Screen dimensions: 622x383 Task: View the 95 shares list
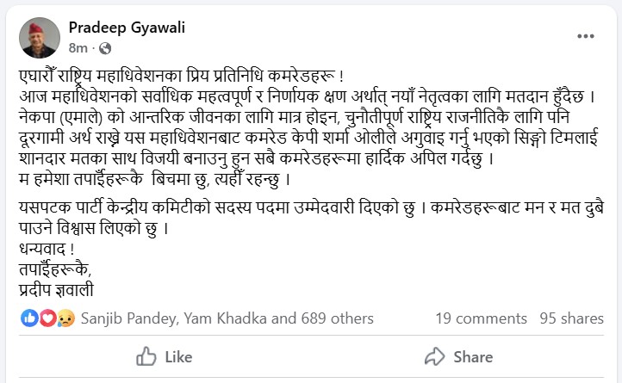[x=571, y=318]
